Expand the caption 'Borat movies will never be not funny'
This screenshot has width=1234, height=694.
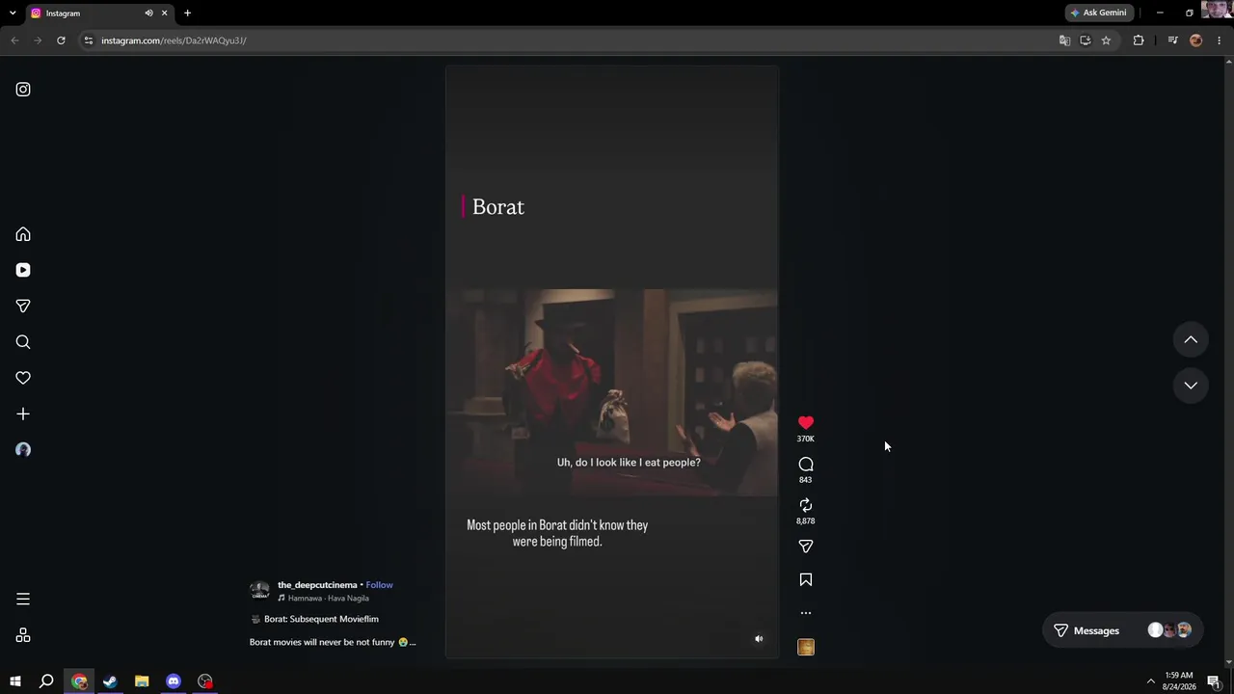point(333,642)
